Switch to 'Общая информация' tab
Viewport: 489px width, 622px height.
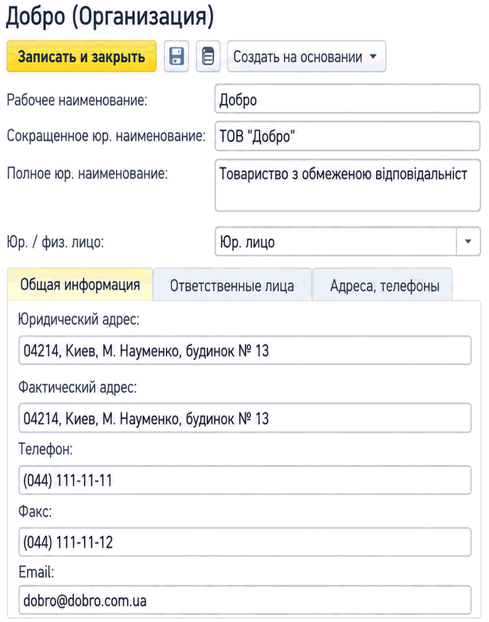click(x=80, y=285)
